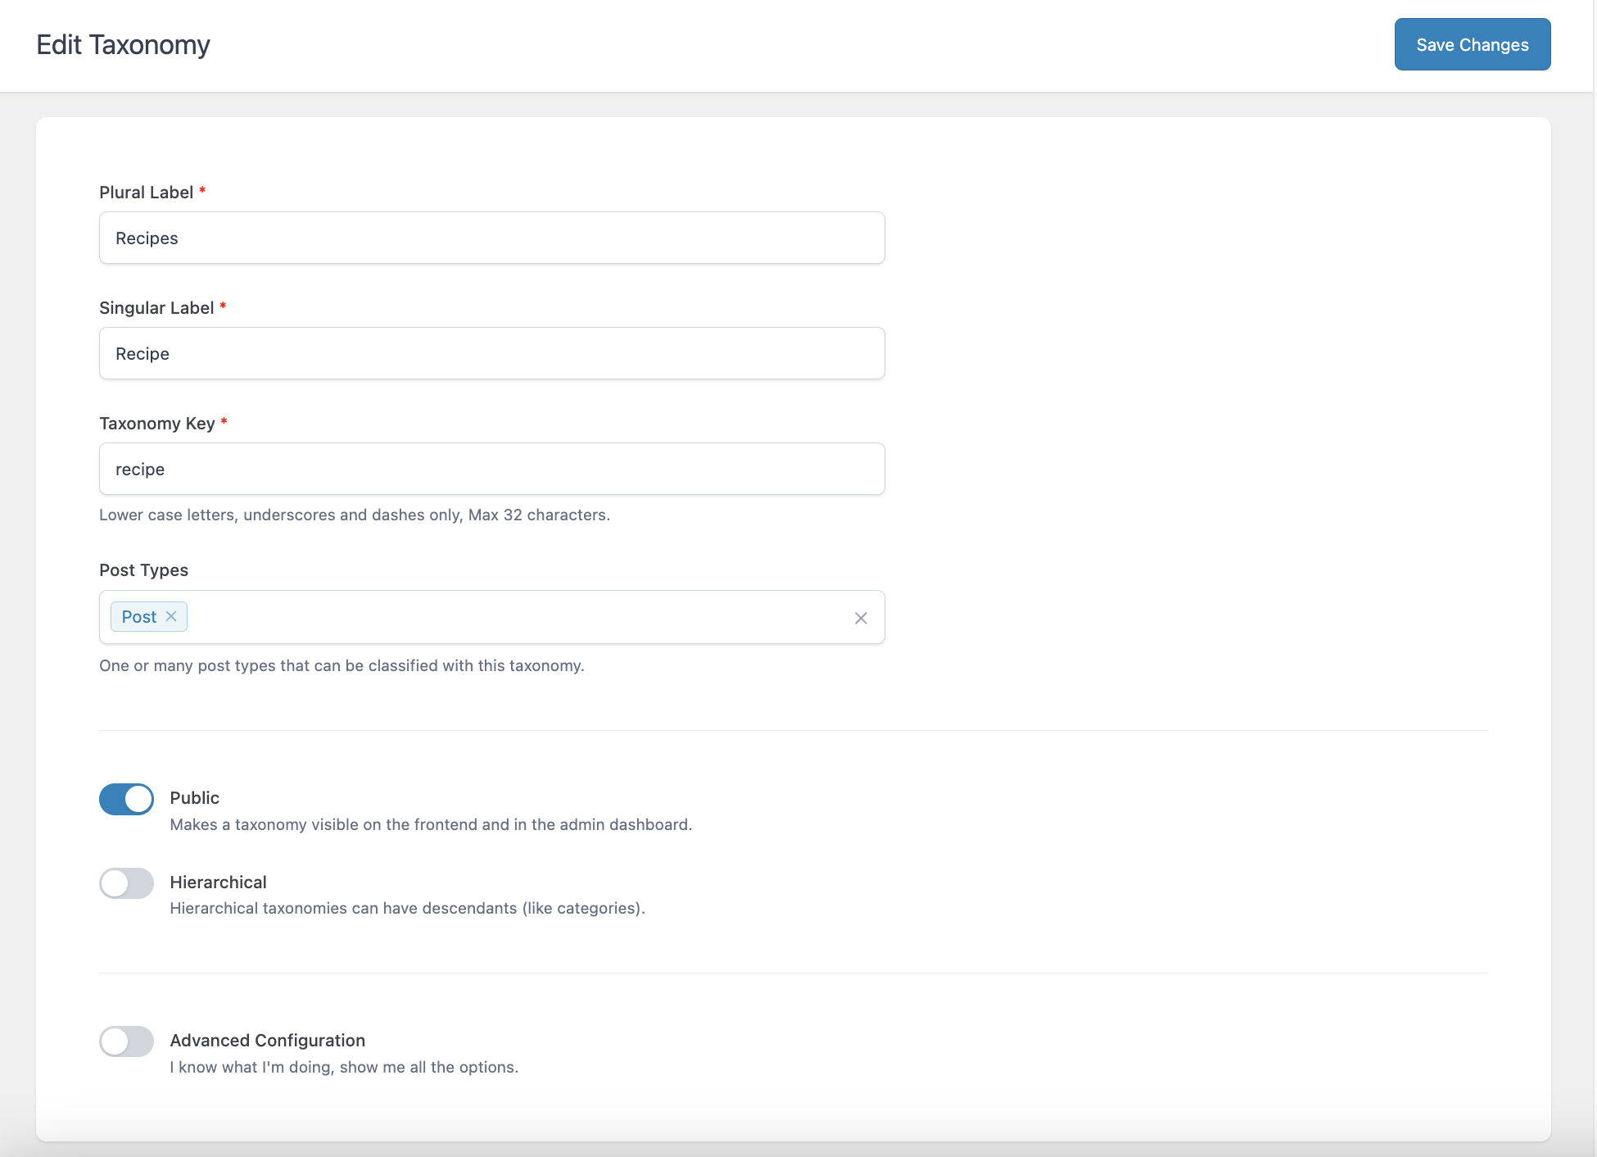
Task: Remove the Post tag using its X icon
Action: tap(171, 616)
